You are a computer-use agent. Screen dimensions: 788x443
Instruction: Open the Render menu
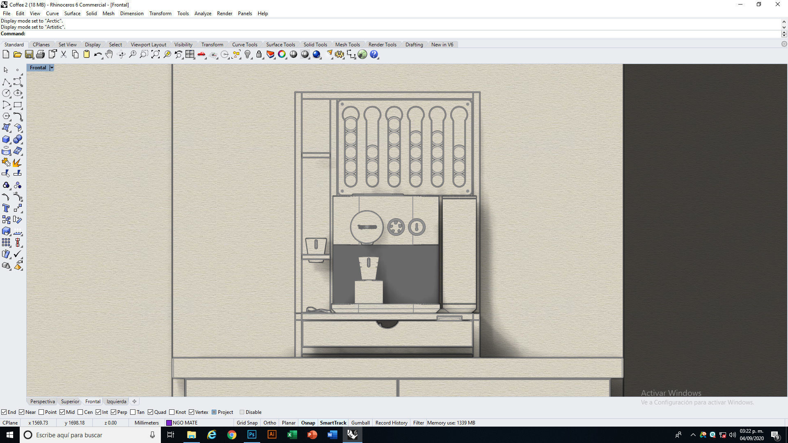(x=224, y=14)
